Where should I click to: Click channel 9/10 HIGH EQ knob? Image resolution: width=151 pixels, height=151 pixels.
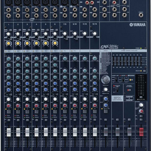point(75,59)
